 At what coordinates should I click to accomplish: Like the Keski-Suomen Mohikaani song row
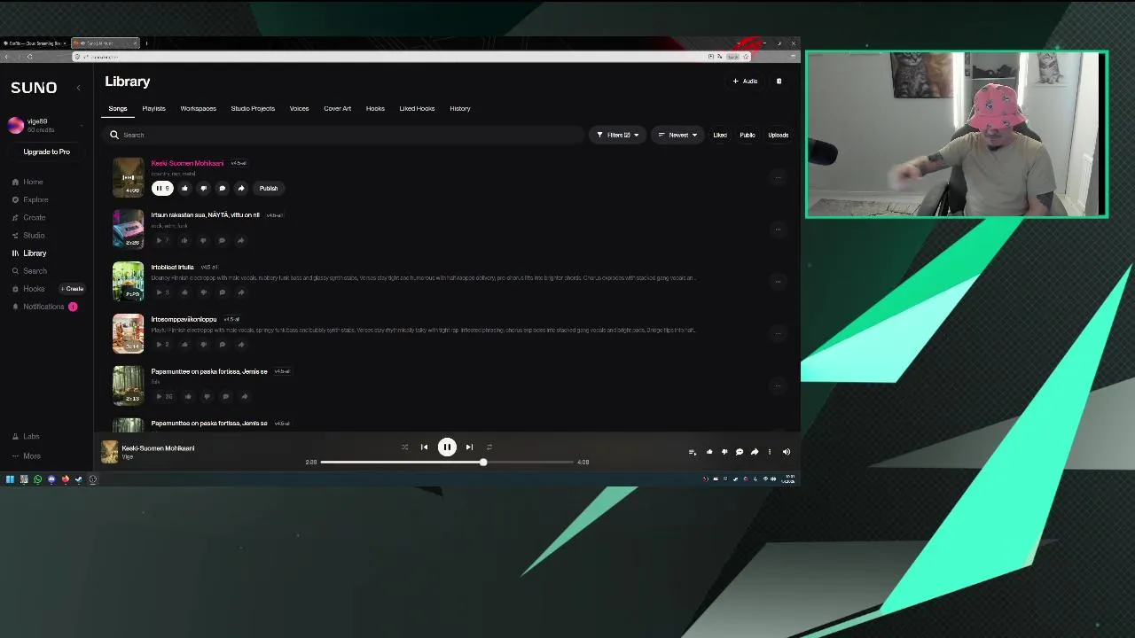click(184, 188)
